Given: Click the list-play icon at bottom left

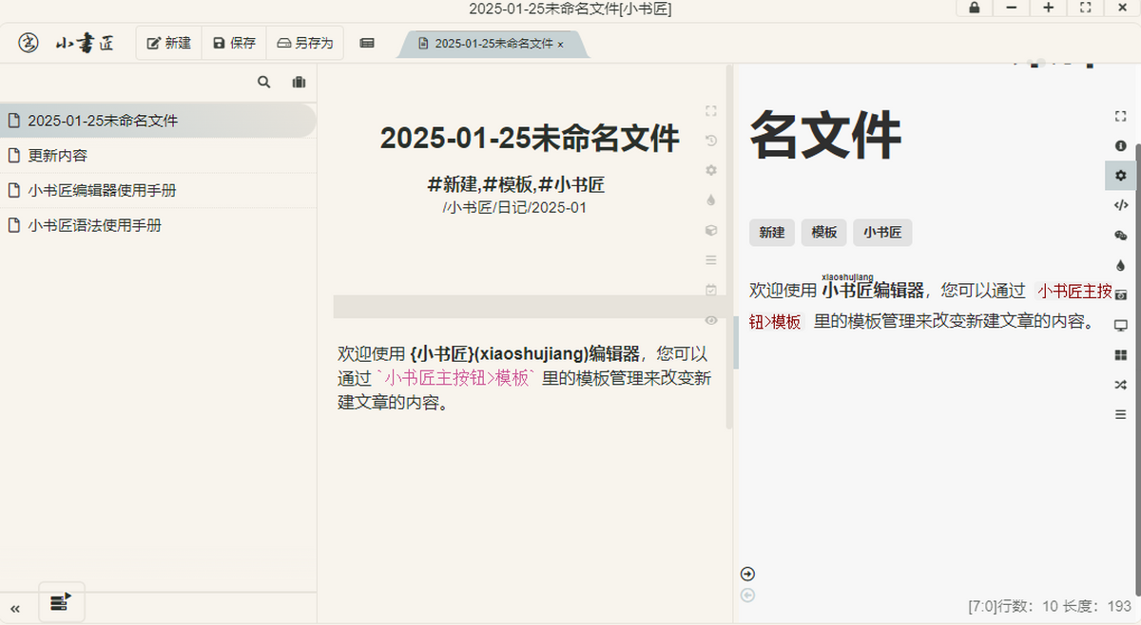Looking at the screenshot, I should (61, 602).
